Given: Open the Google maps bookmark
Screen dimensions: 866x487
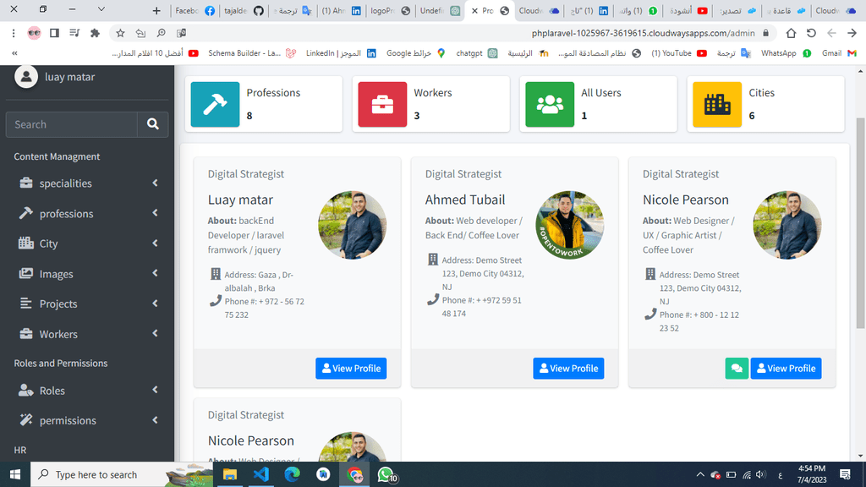Looking at the screenshot, I should pos(415,53).
